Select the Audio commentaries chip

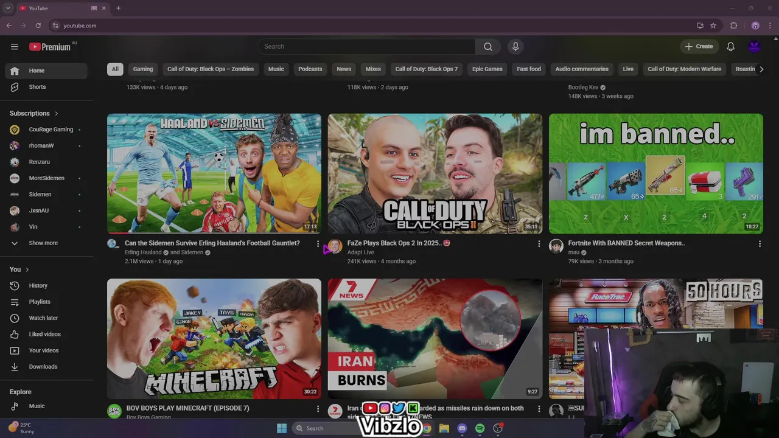(582, 69)
